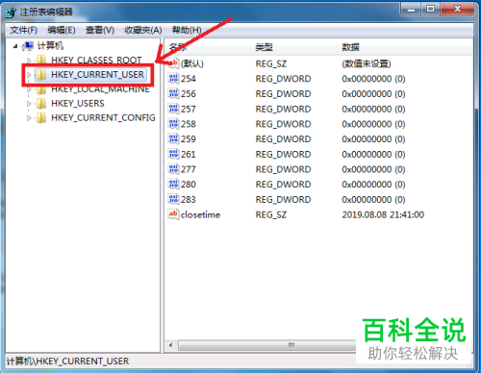481x373 pixels.
Task: Select HKEY_USERS key label
Action: [x=78, y=104]
